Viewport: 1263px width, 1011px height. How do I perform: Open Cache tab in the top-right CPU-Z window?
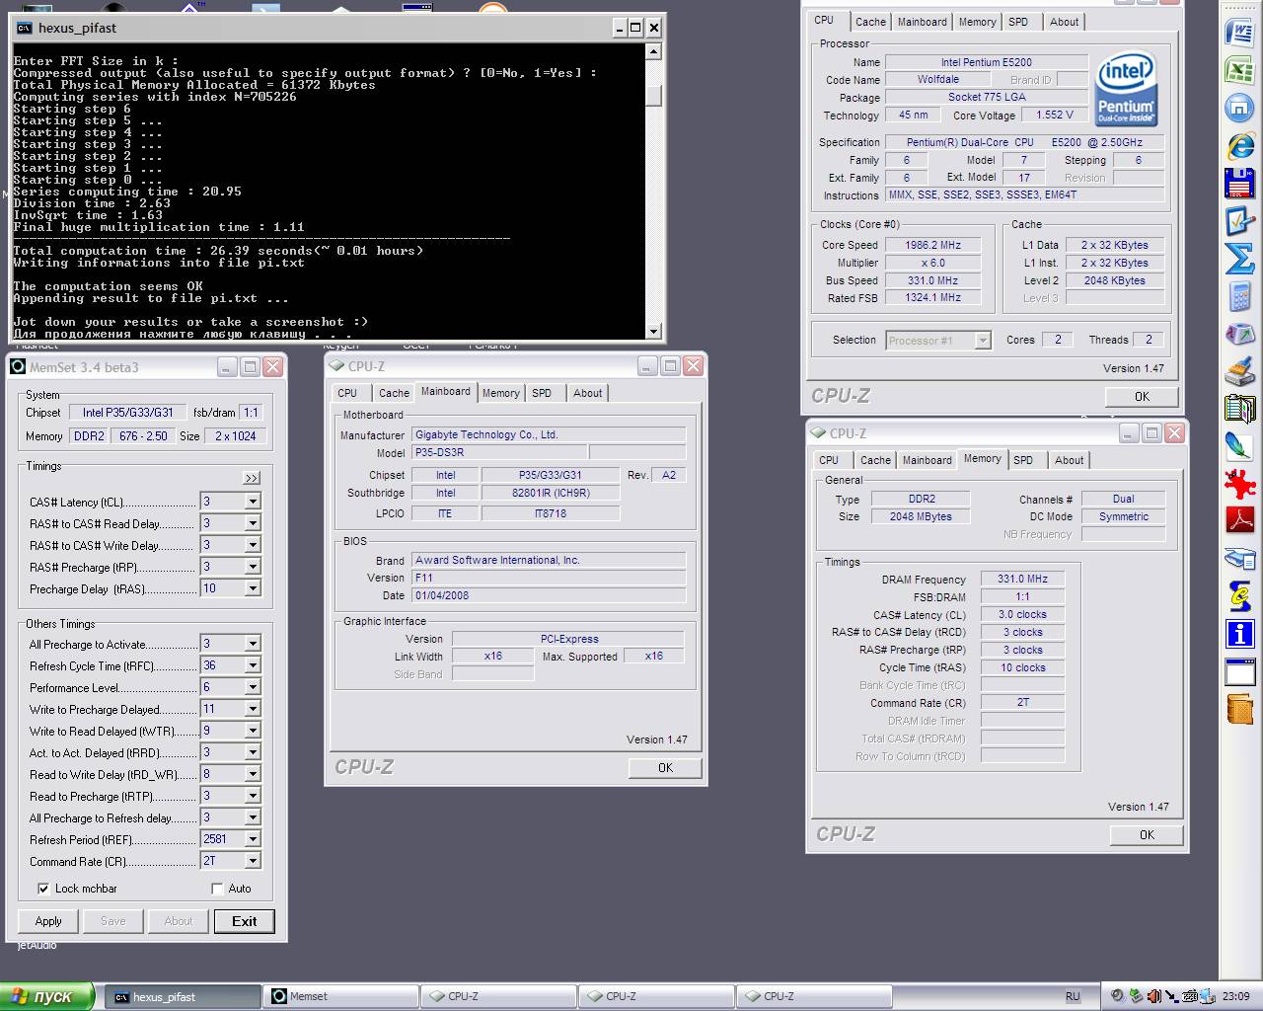pyautogui.click(x=870, y=22)
